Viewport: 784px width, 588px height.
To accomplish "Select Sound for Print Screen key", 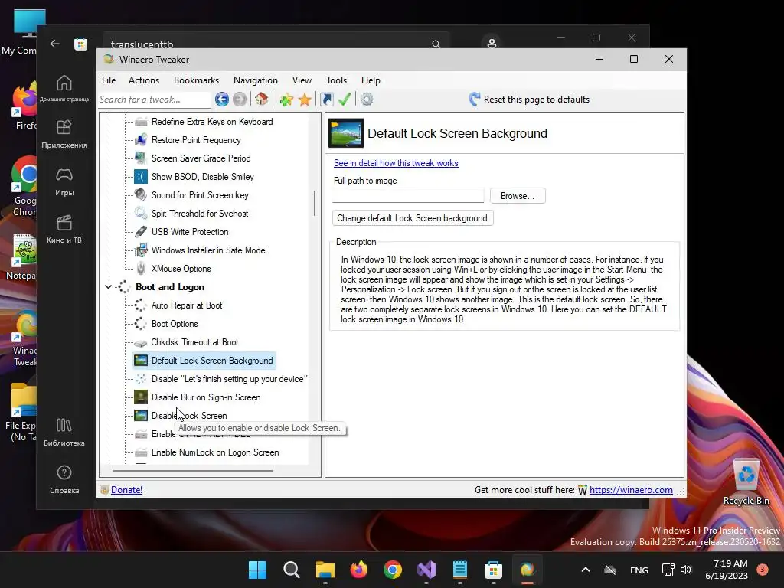I will [200, 195].
